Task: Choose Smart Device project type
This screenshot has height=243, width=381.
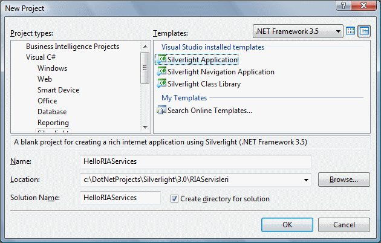Action: coord(59,90)
